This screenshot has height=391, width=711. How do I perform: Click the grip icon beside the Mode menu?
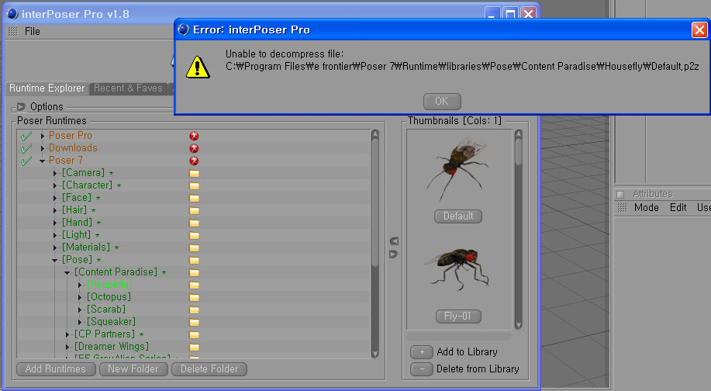point(622,208)
